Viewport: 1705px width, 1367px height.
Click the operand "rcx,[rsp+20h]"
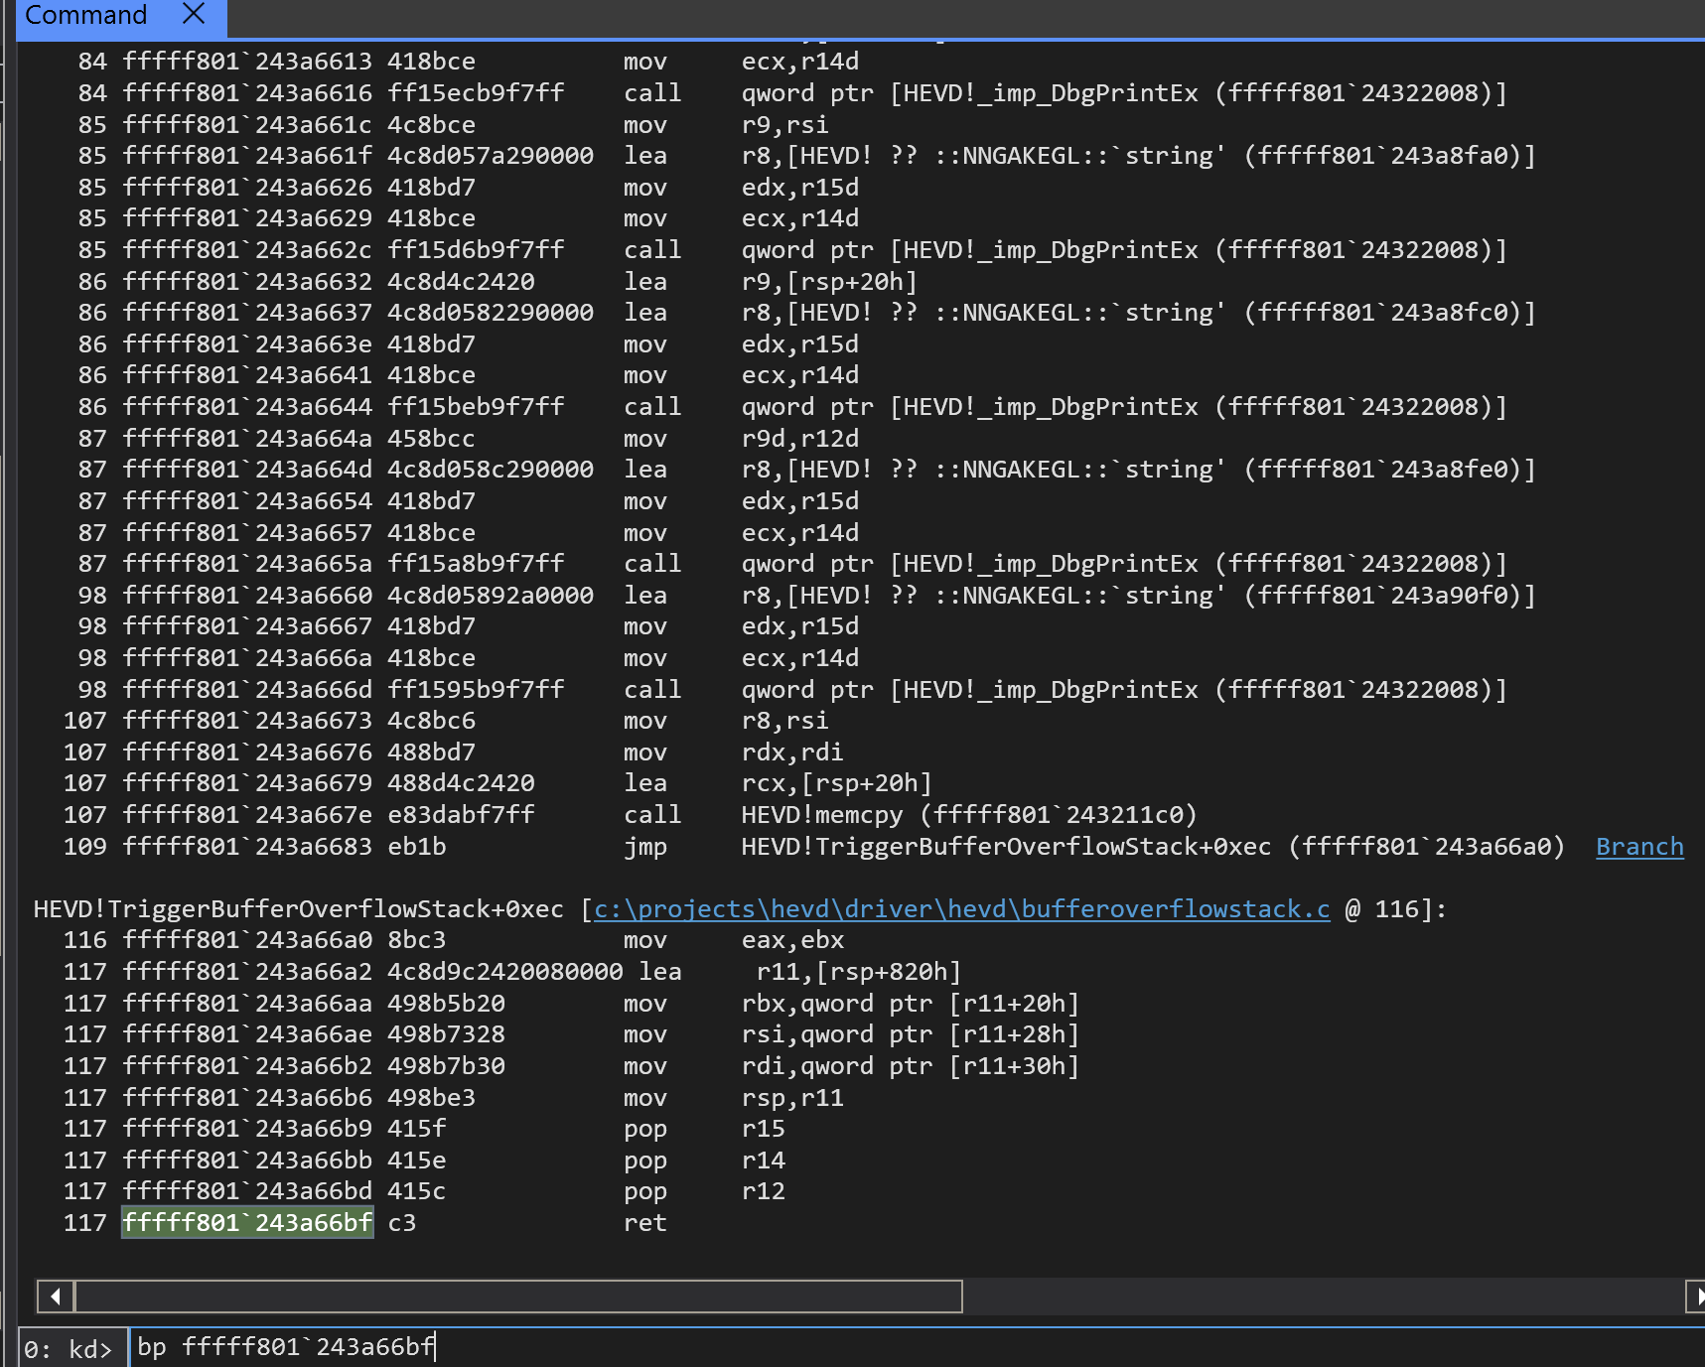pos(836,783)
